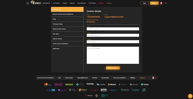Screen dimensions: 193x99
Task: Open Sportsbook in top navigation
Action: coord(46,3)
